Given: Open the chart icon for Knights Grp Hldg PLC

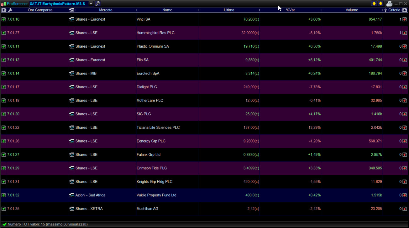Looking at the screenshot, I should pos(72,182).
